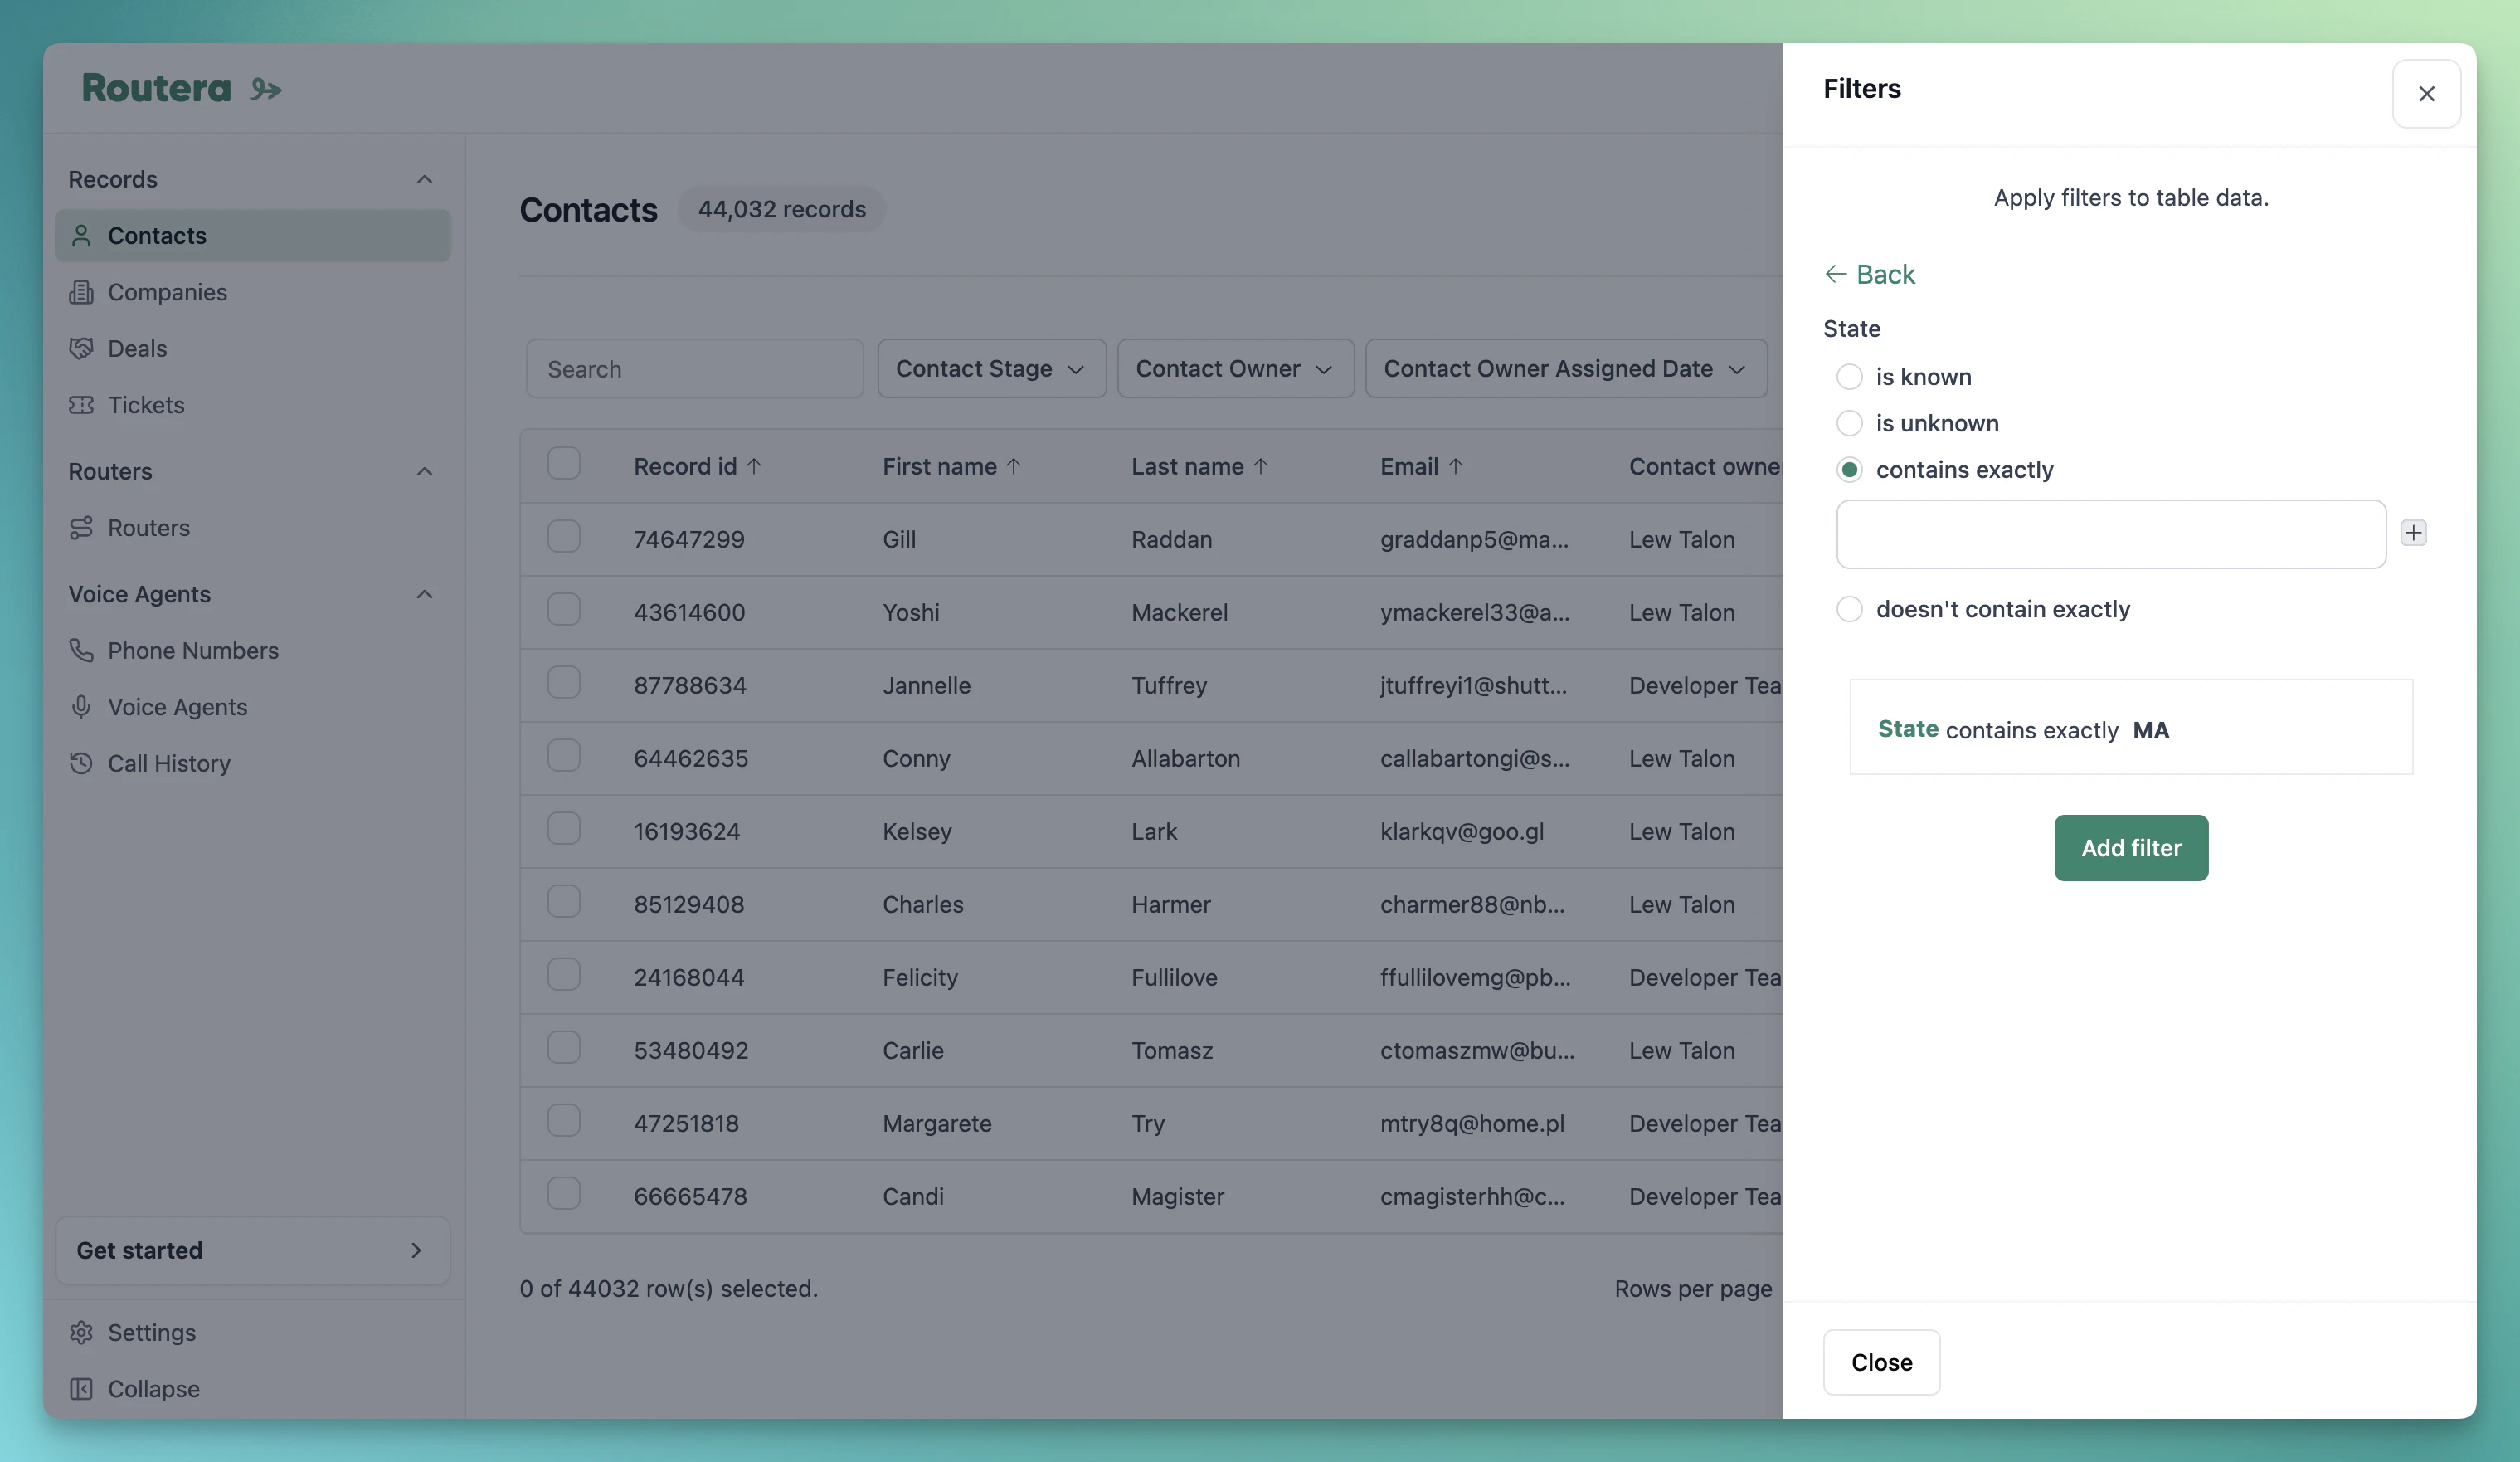
Task: Click the email mtry8q@home.pl
Action: [x=1472, y=1124]
